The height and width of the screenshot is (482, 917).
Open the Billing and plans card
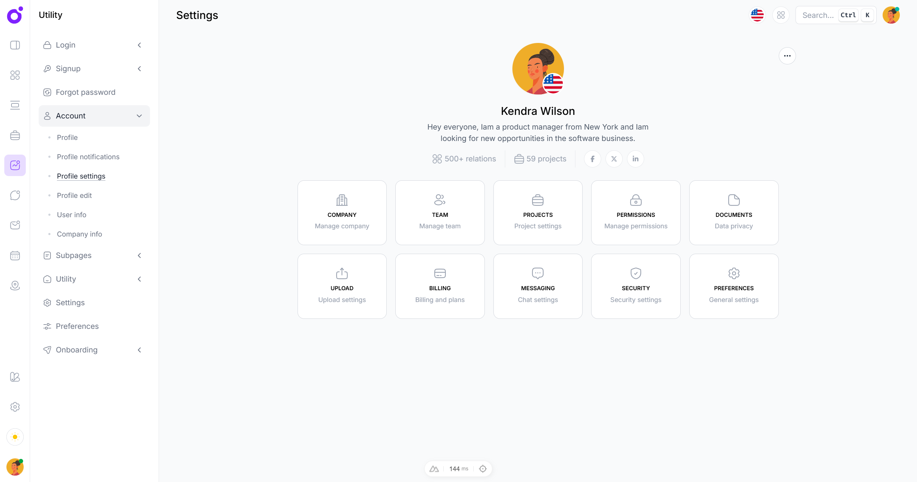[440, 286]
